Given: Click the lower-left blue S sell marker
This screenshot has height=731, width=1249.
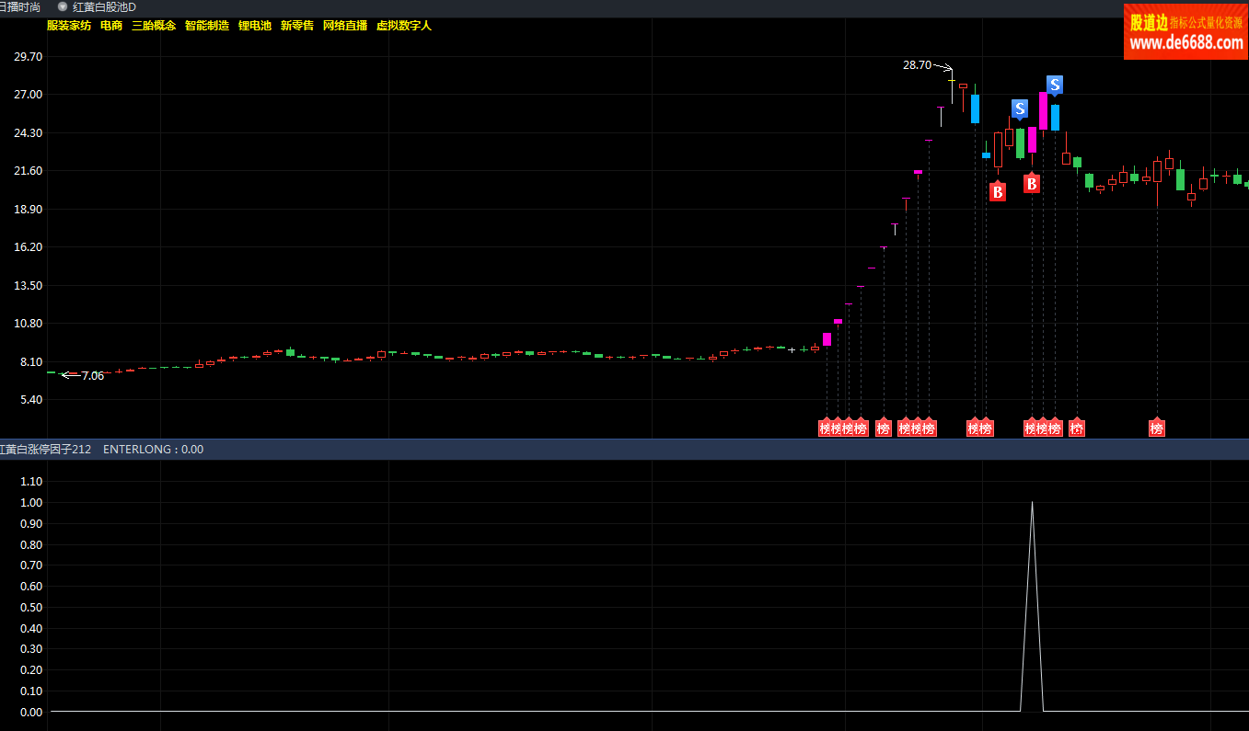Looking at the screenshot, I should (1019, 109).
